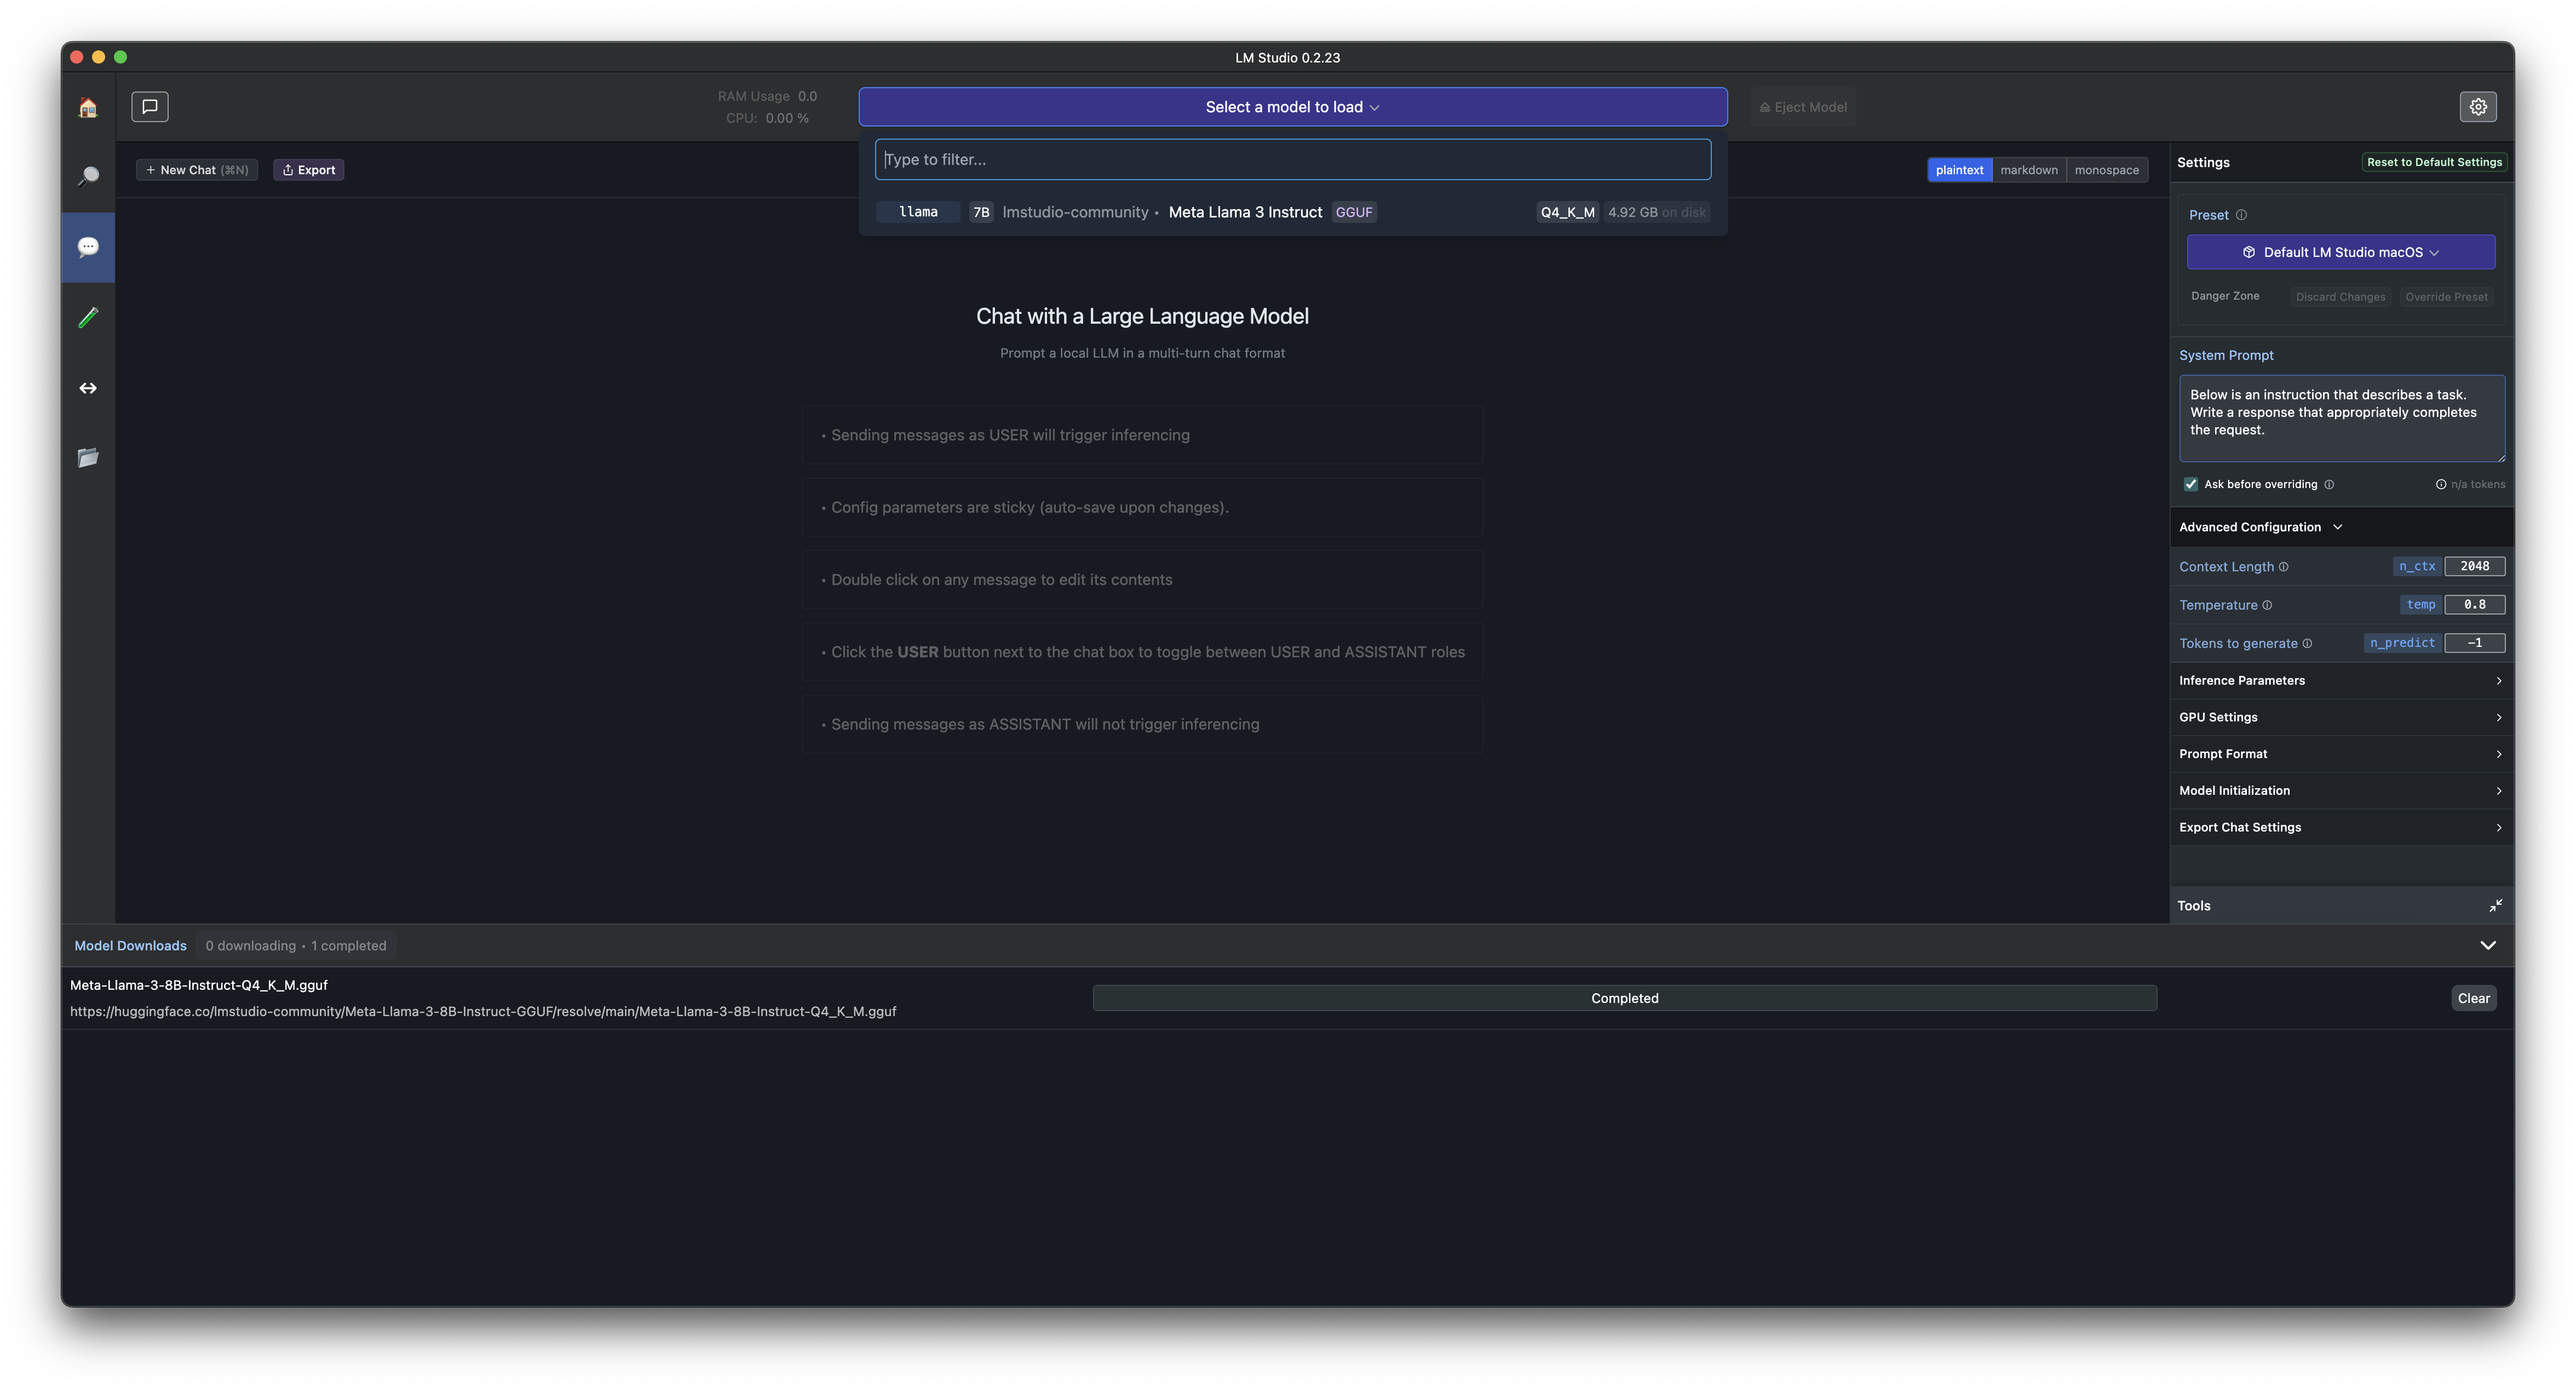Image resolution: width=2576 pixels, height=1388 pixels.
Task: Open the AI Chat sidebar tab
Action: pos(88,247)
